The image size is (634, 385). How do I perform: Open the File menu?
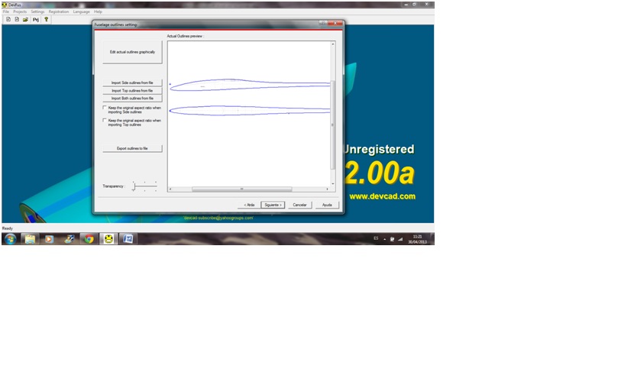[x=6, y=11]
